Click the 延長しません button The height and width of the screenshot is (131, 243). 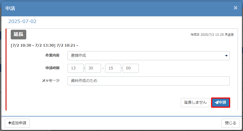(195, 103)
